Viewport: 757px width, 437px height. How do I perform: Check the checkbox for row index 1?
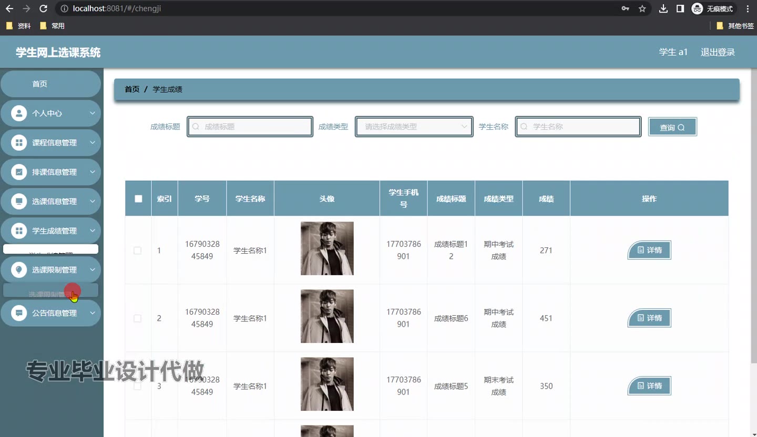coord(138,251)
